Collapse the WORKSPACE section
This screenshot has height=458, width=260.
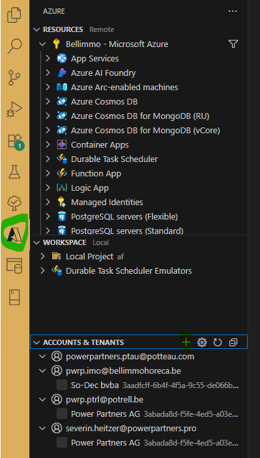coord(36,242)
